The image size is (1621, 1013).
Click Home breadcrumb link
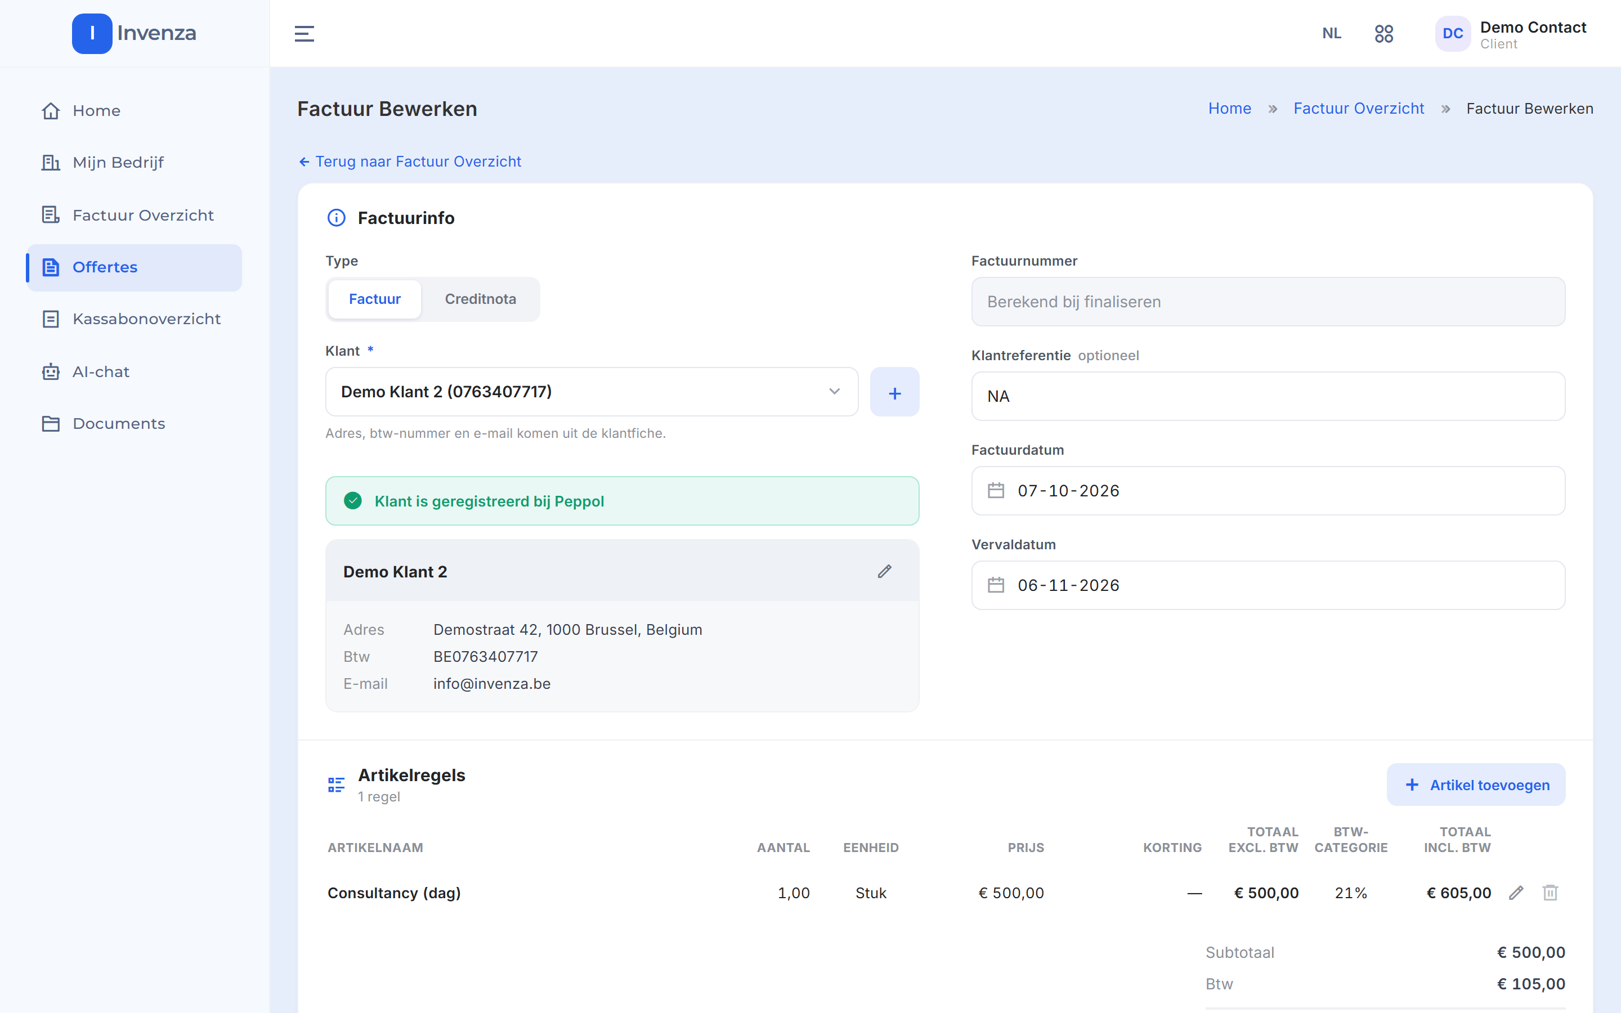tap(1229, 109)
